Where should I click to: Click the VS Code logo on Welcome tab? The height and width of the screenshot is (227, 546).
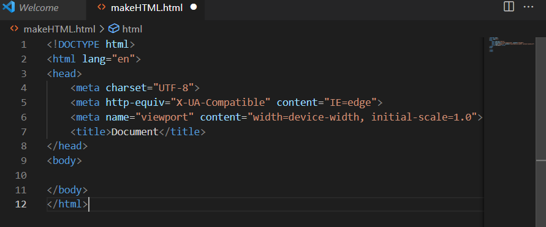pos(9,7)
